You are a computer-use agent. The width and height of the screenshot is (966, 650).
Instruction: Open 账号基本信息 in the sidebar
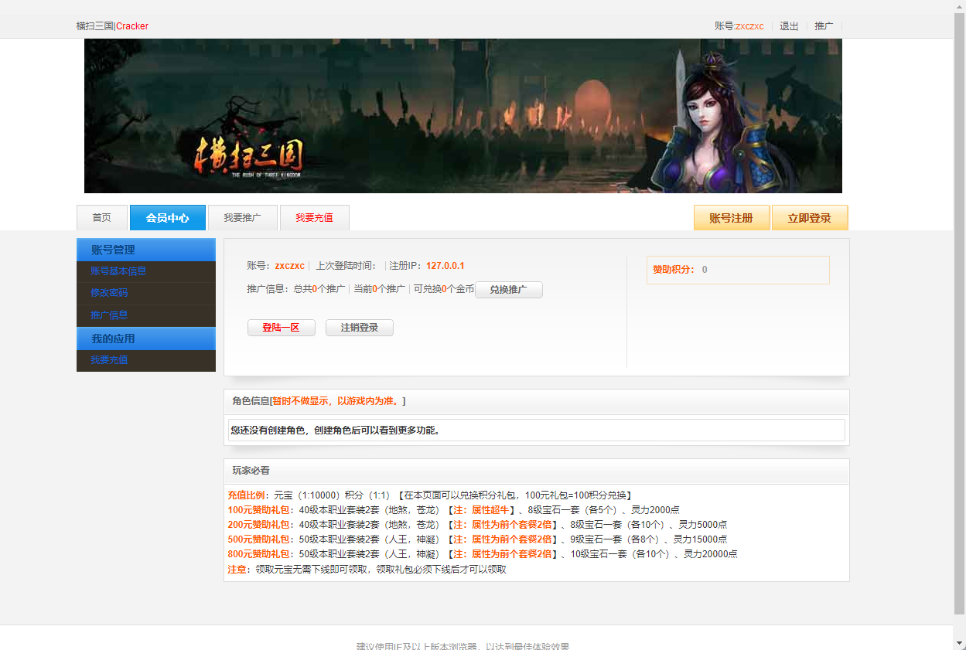(118, 271)
